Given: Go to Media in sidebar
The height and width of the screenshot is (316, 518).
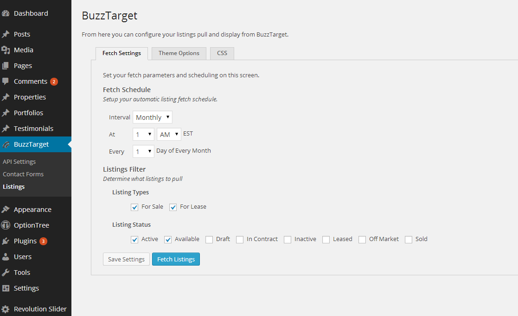Looking at the screenshot, I should coord(24,50).
